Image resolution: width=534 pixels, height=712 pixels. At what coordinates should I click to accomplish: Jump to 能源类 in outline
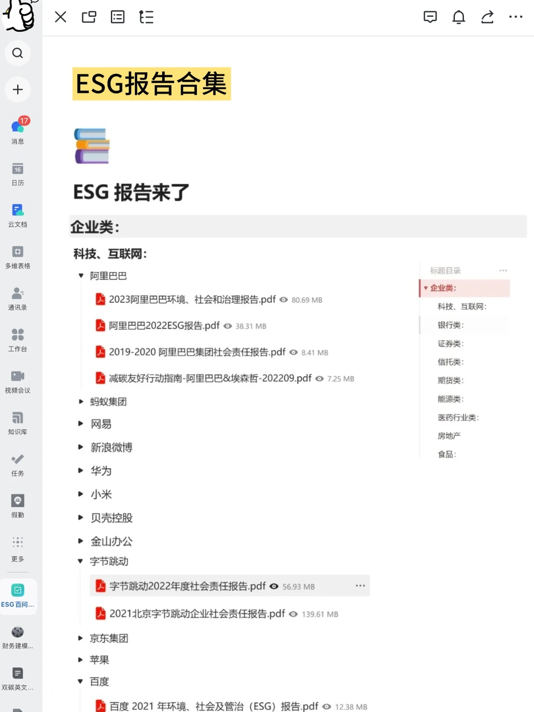pyautogui.click(x=450, y=399)
